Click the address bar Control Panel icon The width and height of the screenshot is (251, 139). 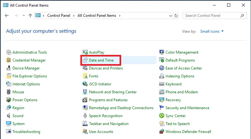(x=38, y=16)
